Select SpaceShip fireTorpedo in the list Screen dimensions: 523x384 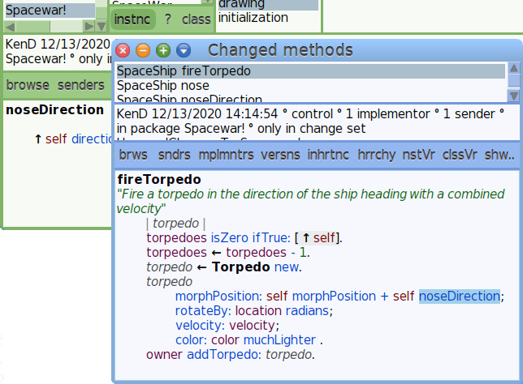click(174, 71)
